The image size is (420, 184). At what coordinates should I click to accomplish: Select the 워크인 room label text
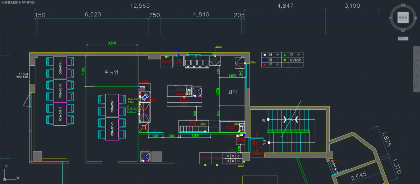pos(111,72)
